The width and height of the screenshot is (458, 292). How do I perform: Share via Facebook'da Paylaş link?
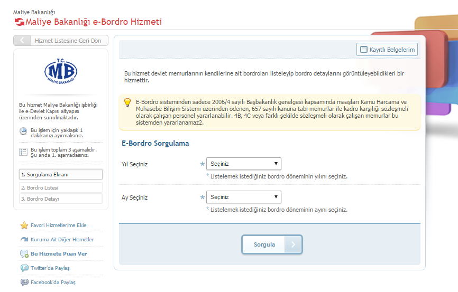coord(53,282)
